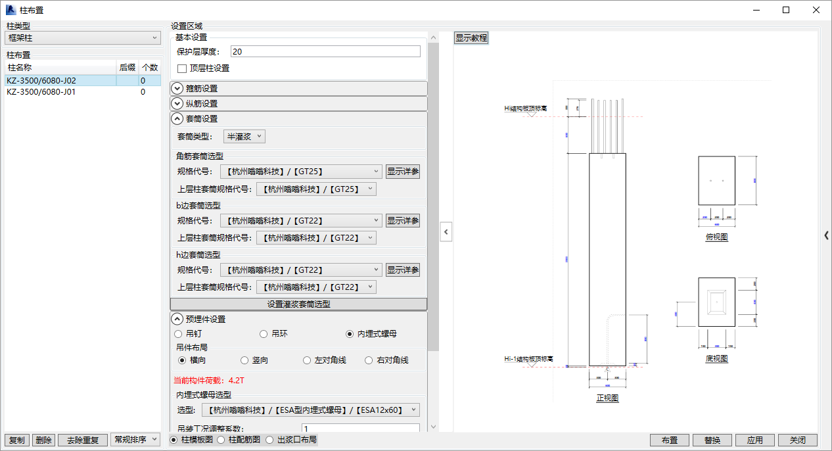
Task: Click the 布置 button
Action: coord(670,440)
